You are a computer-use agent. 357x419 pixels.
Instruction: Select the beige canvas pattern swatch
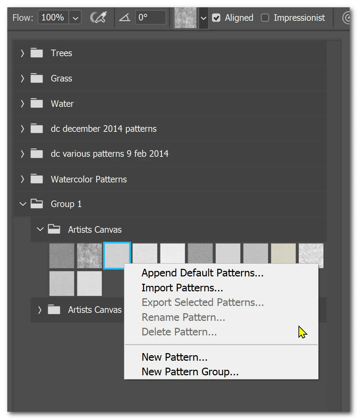click(283, 256)
